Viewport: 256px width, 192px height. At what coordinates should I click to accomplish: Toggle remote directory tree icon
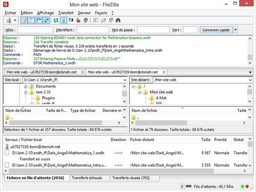39,20
